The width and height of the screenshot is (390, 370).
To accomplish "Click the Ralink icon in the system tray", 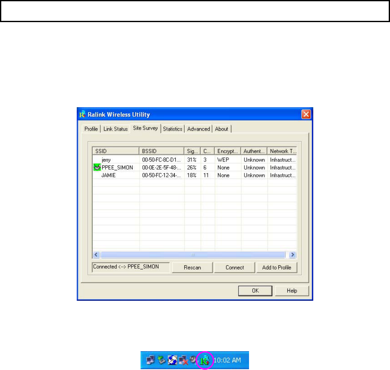I will (204, 360).
